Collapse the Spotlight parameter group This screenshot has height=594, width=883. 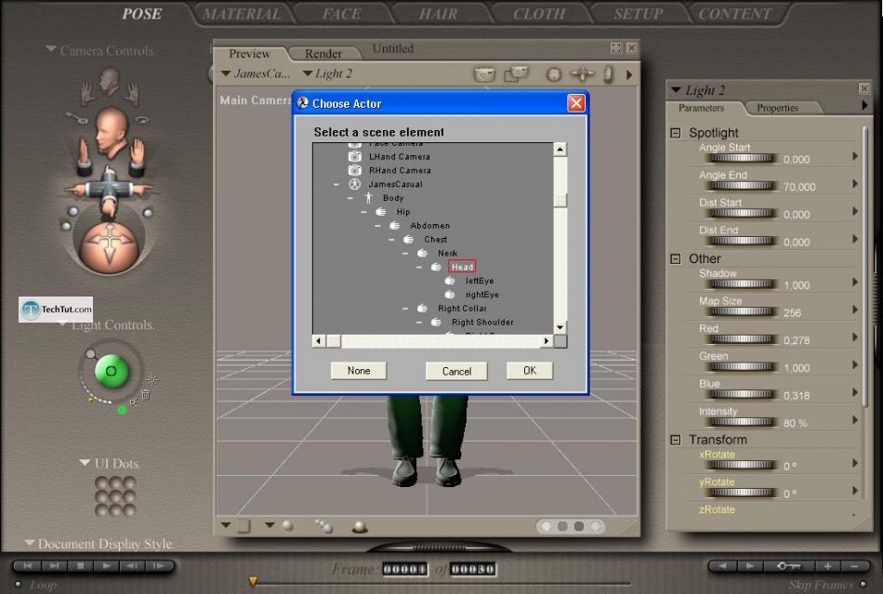coord(675,133)
